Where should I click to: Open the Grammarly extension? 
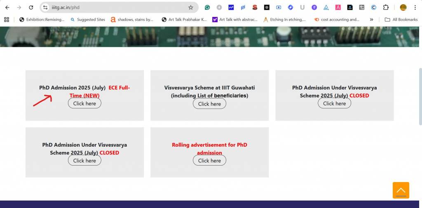pyautogui.click(x=207, y=7)
